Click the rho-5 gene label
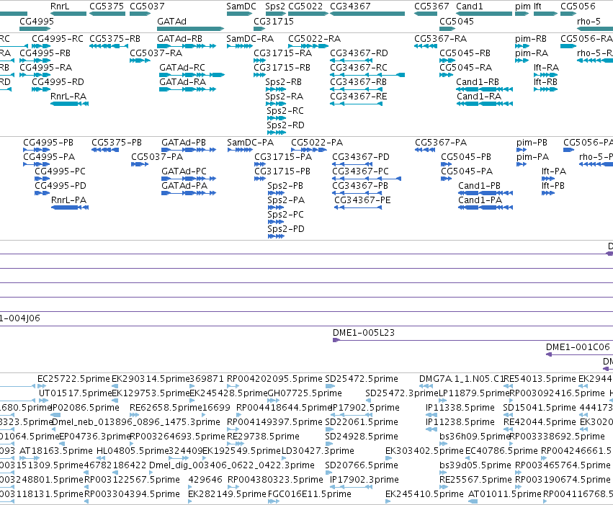Viewport: 613px width, 505px height. (589, 22)
